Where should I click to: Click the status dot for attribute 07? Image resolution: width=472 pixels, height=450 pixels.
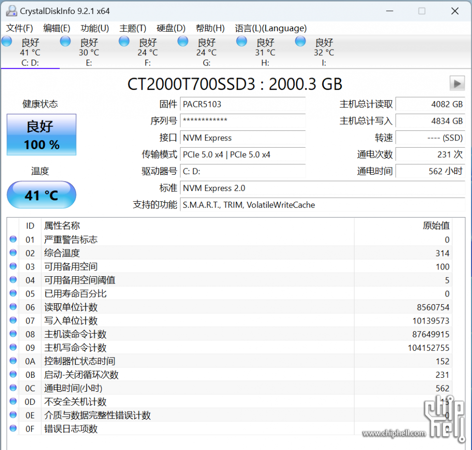13,320
